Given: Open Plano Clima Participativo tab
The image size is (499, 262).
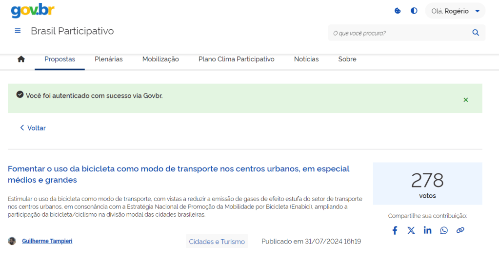Looking at the screenshot, I should tap(236, 59).
